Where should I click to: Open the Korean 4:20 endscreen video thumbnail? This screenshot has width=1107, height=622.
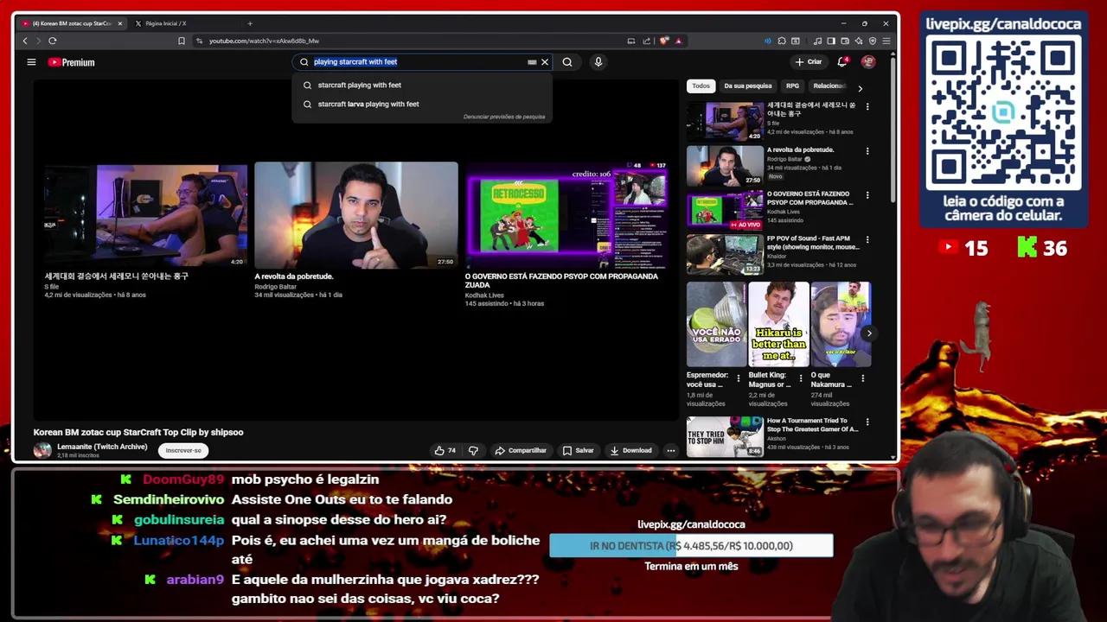coord(145,215)
